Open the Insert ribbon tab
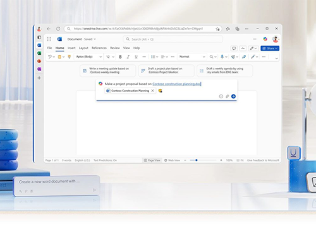The image size is (316, 252). 71,48
